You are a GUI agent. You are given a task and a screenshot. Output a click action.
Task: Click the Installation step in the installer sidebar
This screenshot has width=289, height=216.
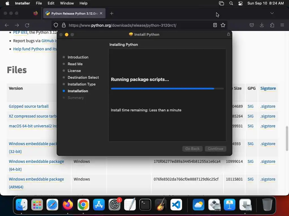tap(78, 91)
